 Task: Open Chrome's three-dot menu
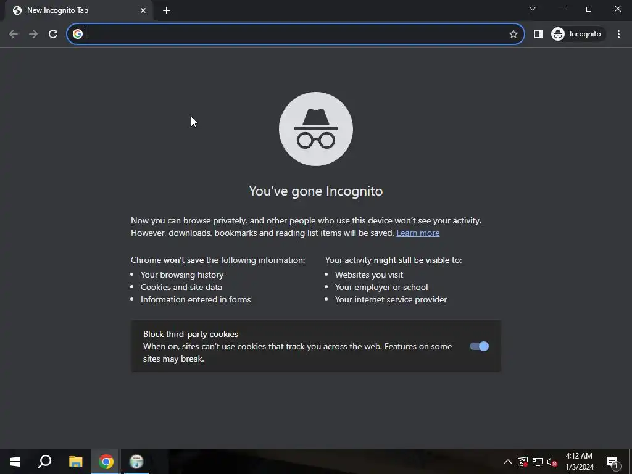618,34
